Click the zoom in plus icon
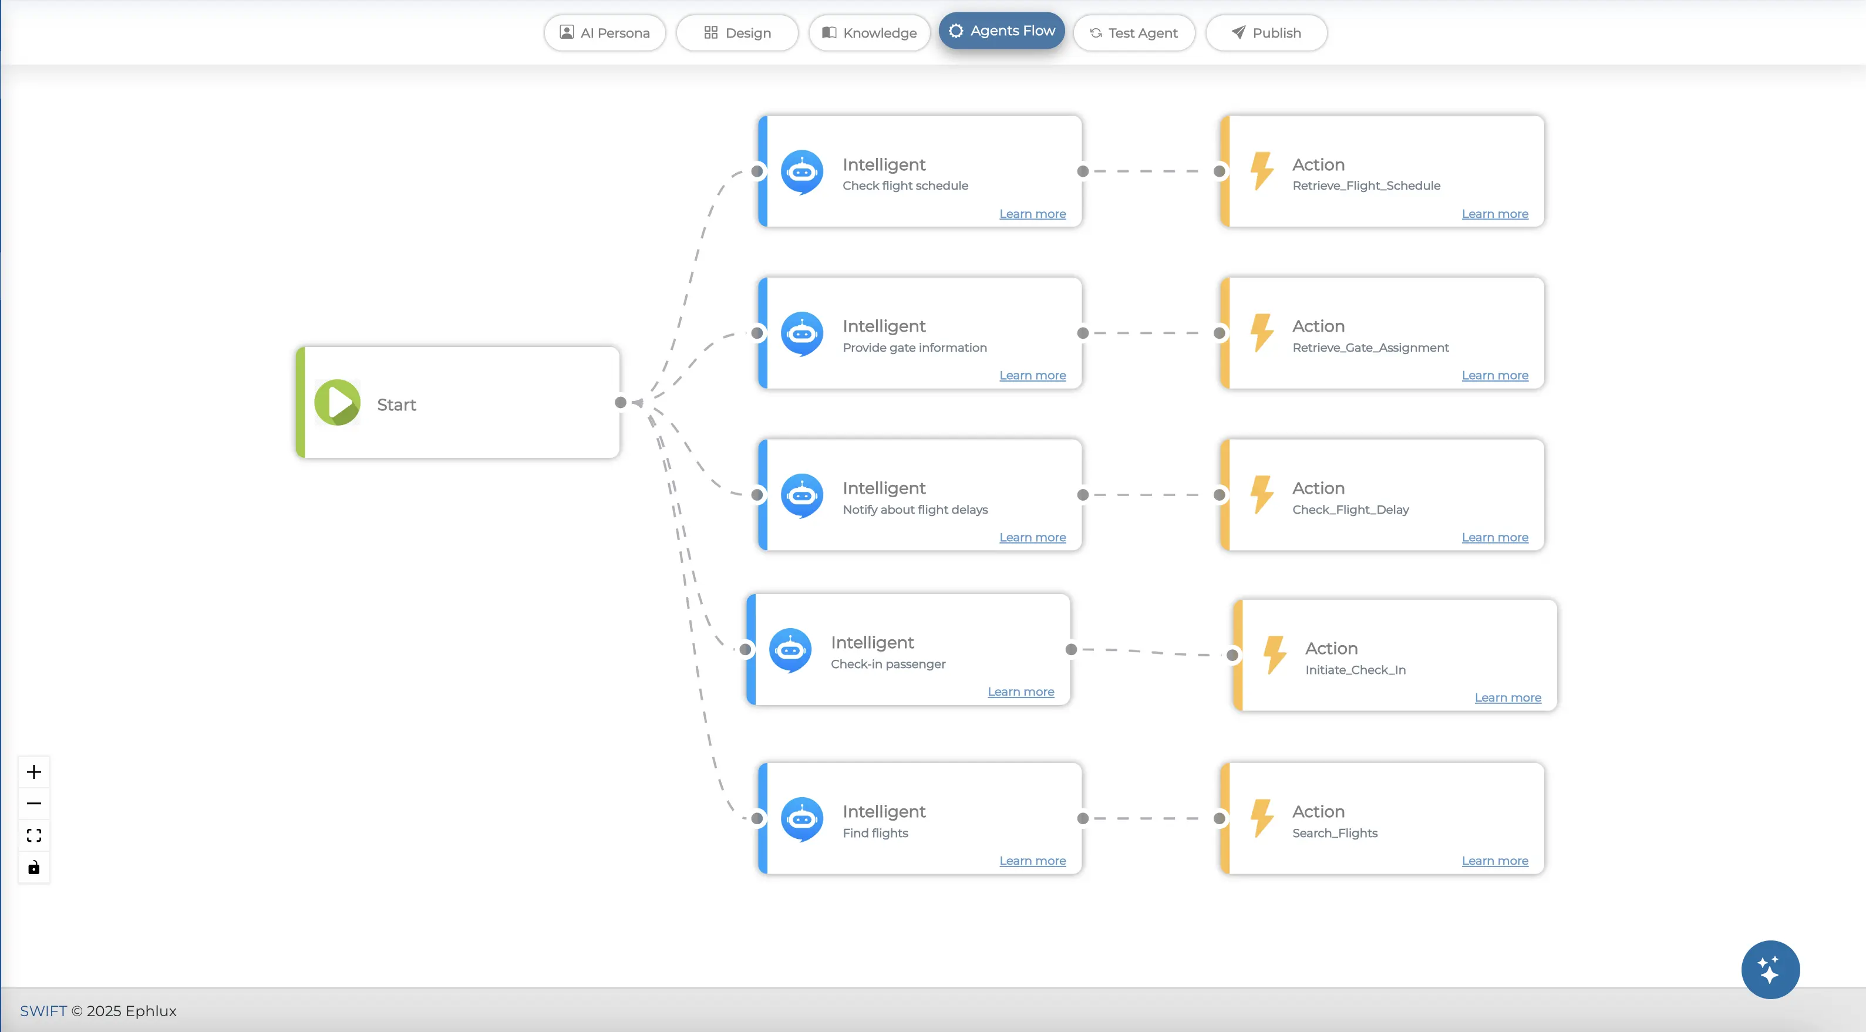 coord(33,772)
